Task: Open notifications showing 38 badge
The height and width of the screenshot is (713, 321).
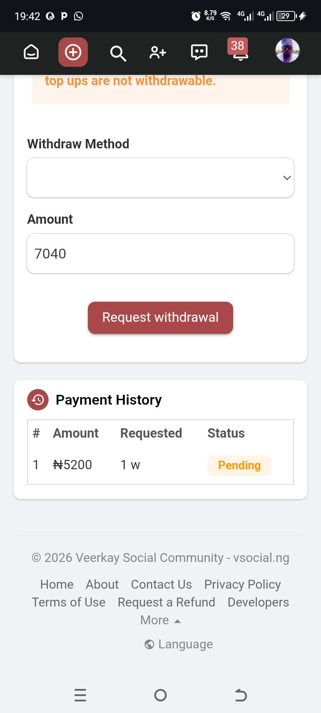Action: click(240, 51)
